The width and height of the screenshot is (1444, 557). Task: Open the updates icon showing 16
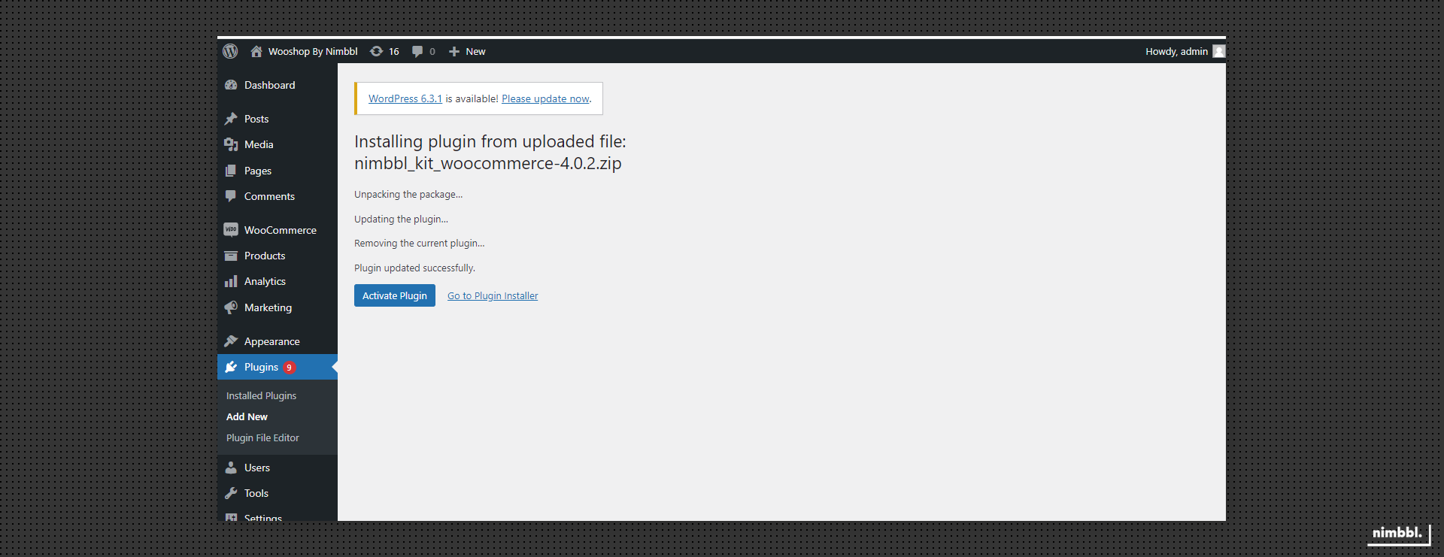pyautogui.click(x=376, y=51)
